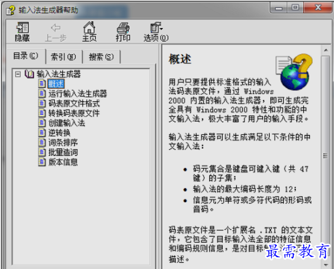Screen dimensions: 334x269
Task: Click page icon beside 创建输入法
Action: pos(42,123)
